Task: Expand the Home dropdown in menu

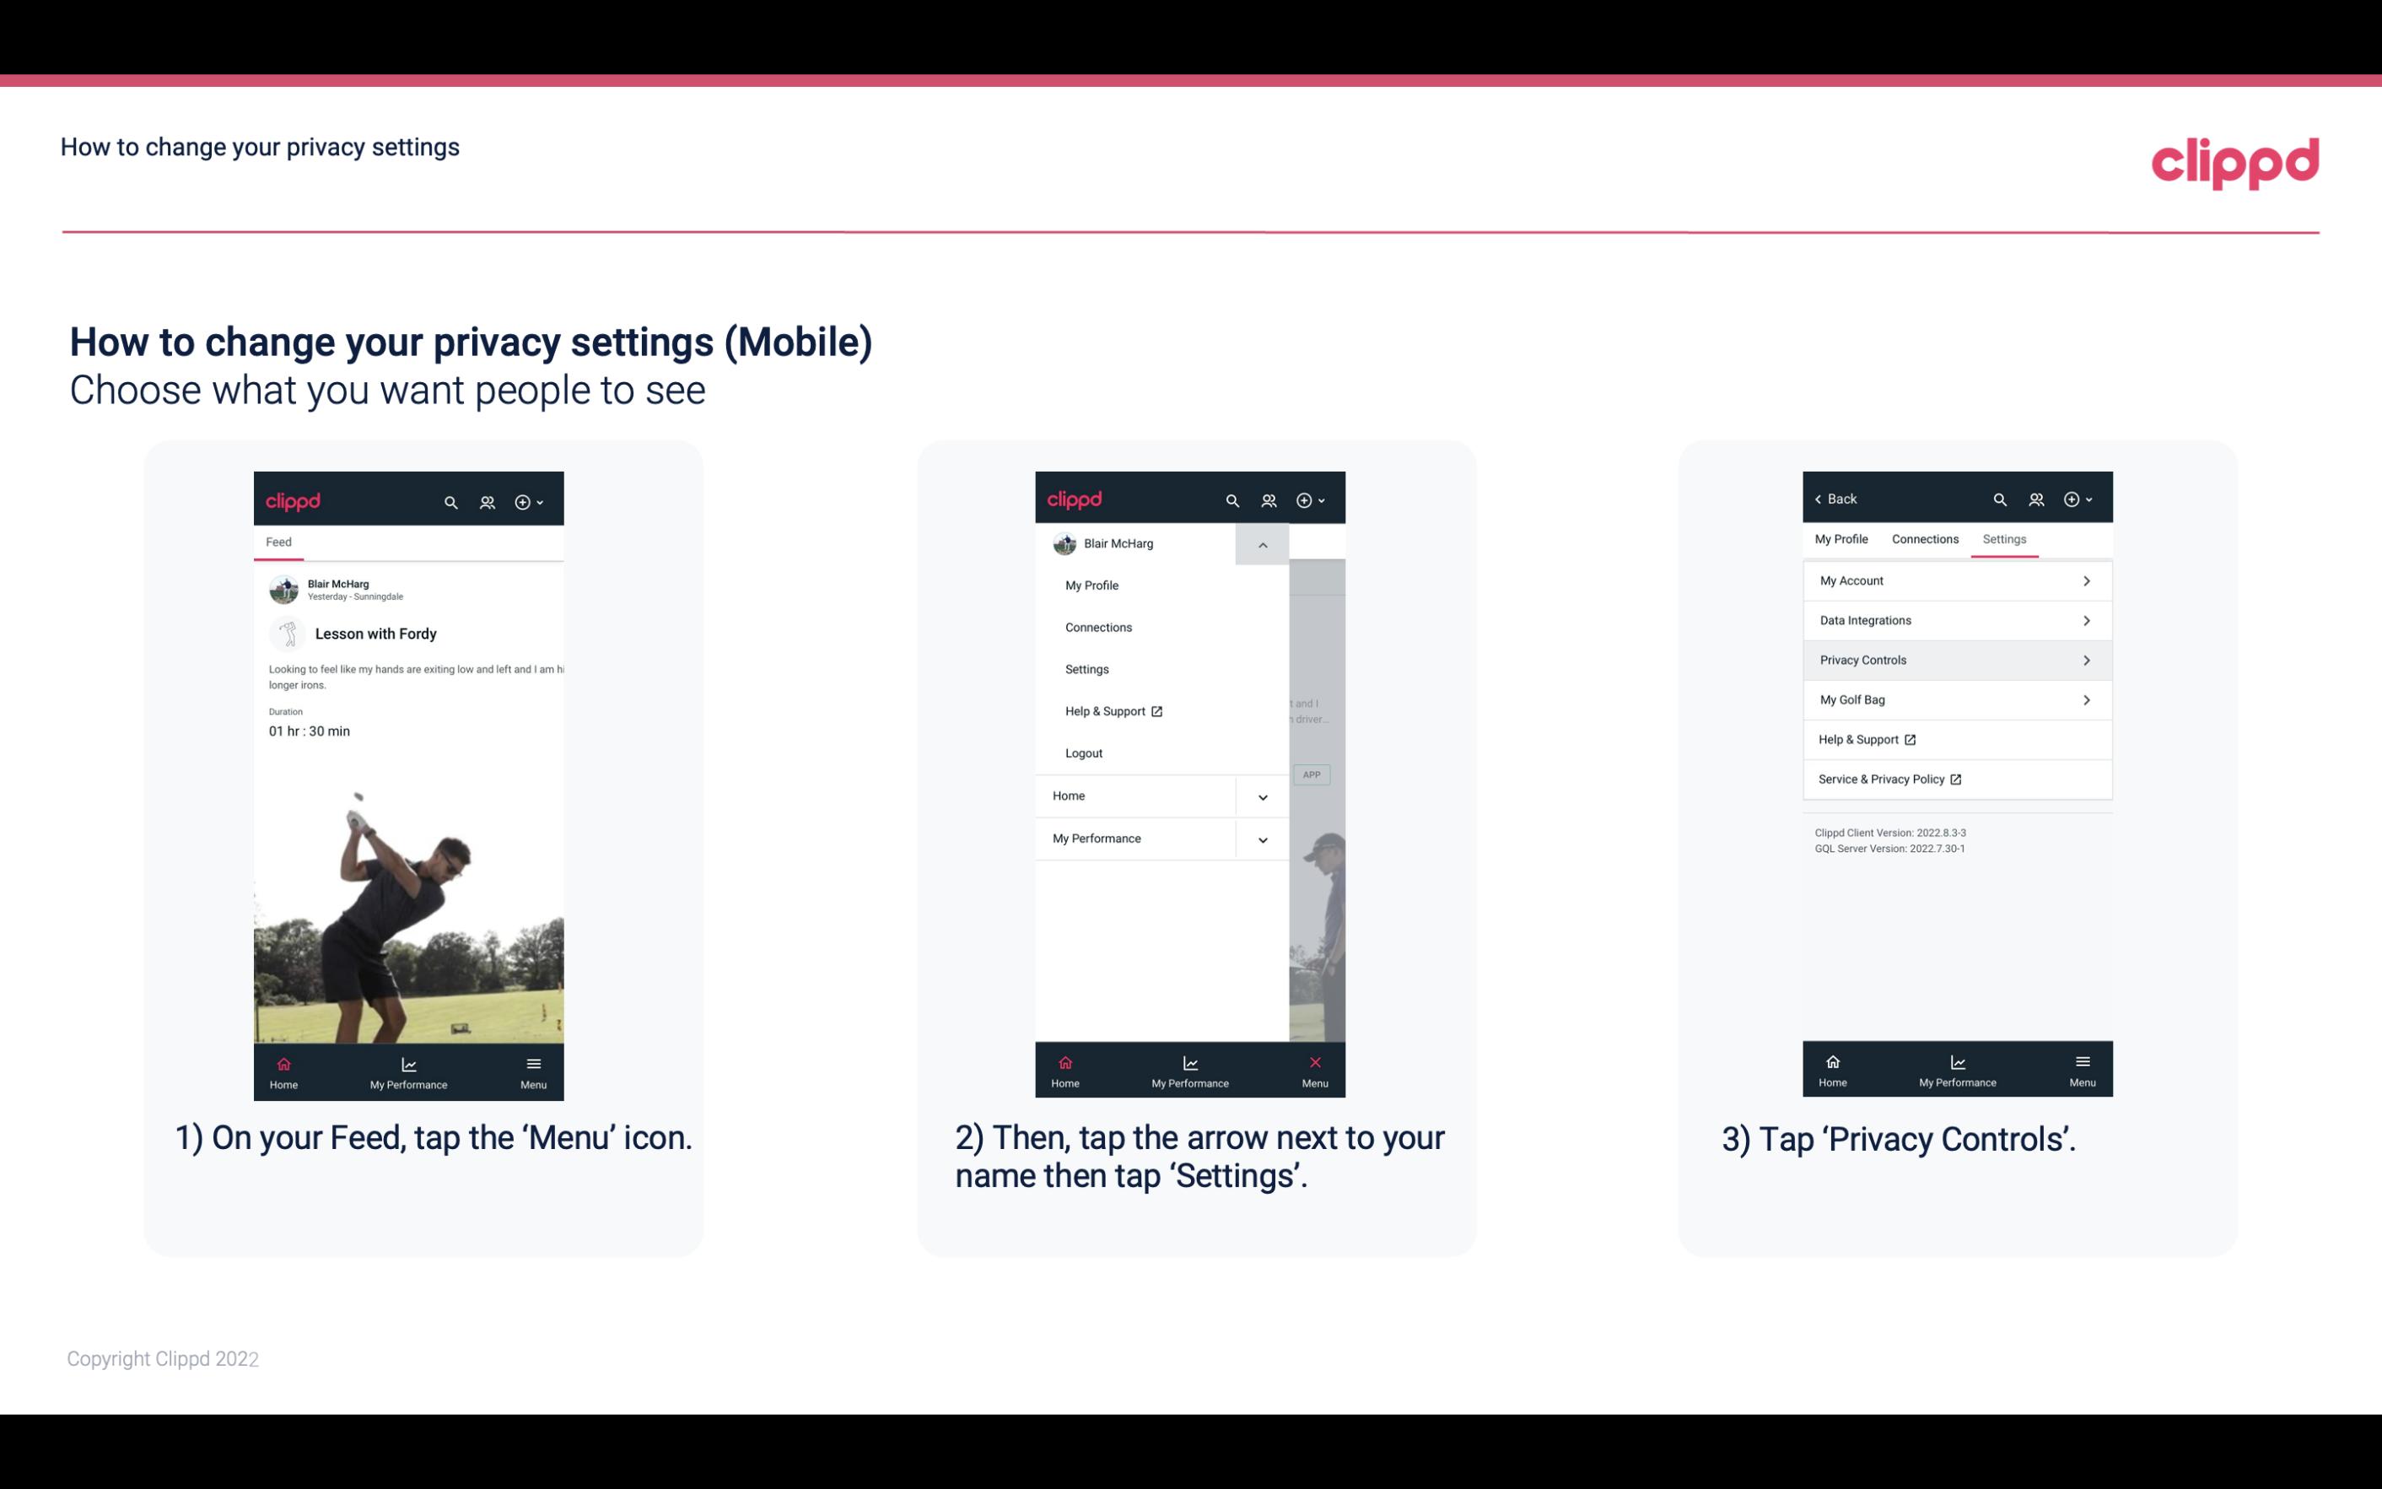Action: 1262,794
